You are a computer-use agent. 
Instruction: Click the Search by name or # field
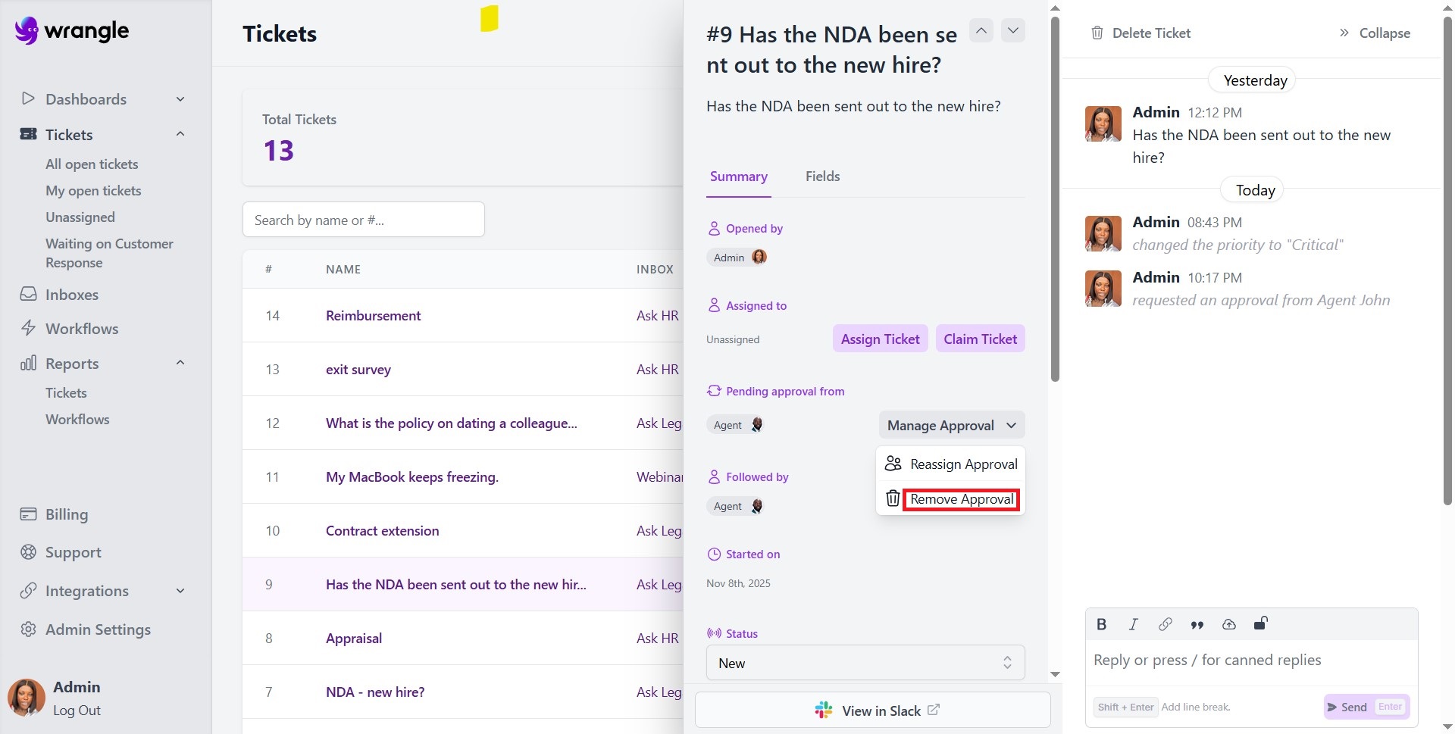coord(363,220)
